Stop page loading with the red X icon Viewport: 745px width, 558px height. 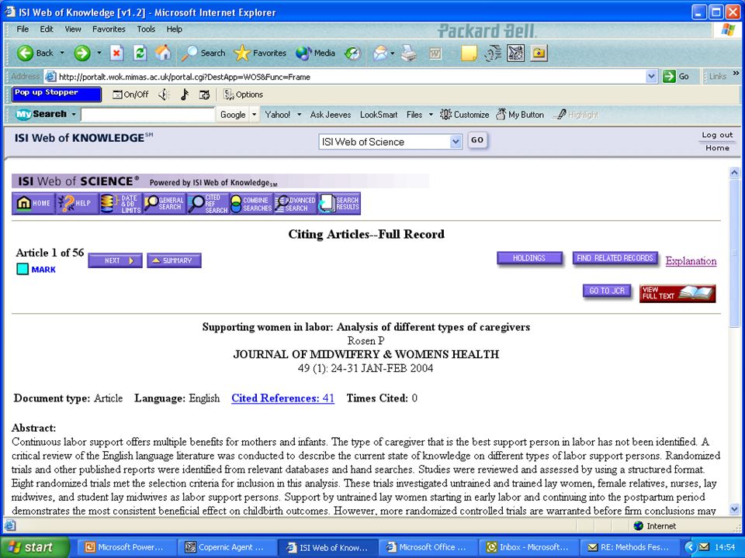[117, 53]
